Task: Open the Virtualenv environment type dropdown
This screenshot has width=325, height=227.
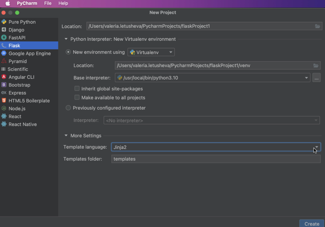Action: click(151, 52)
